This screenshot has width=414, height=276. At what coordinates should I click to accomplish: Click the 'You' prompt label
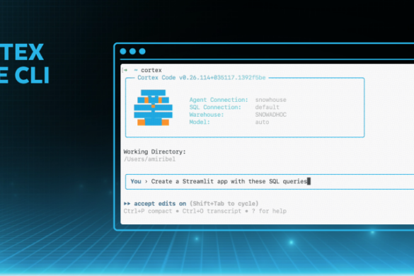click(136, 181)
